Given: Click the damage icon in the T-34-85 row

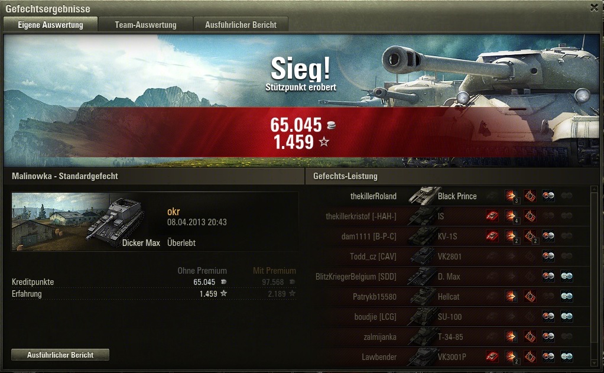Looking at the screenshot, I should 511,336.
